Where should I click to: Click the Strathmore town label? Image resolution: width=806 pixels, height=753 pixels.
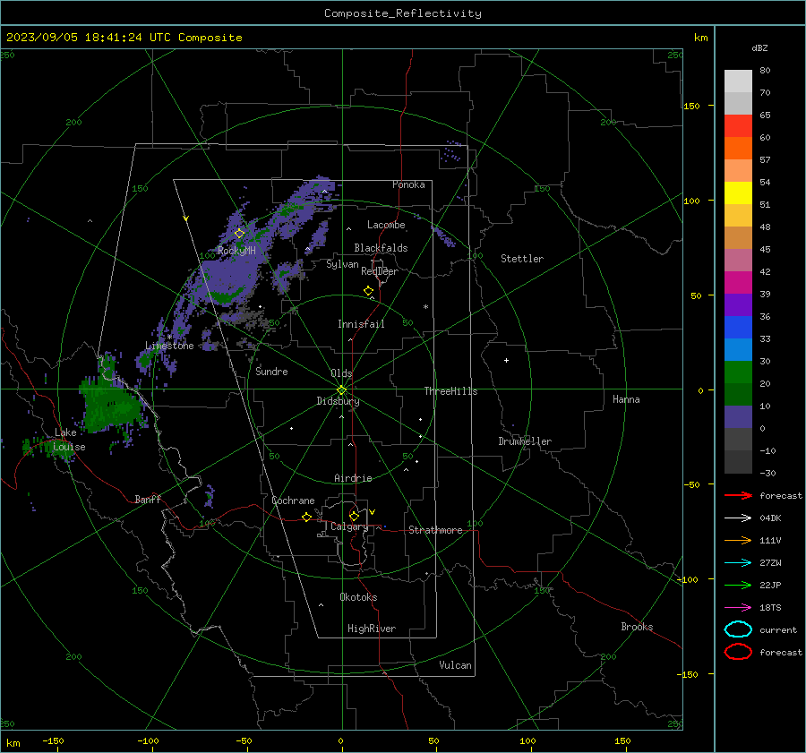(x=435, y=530)
